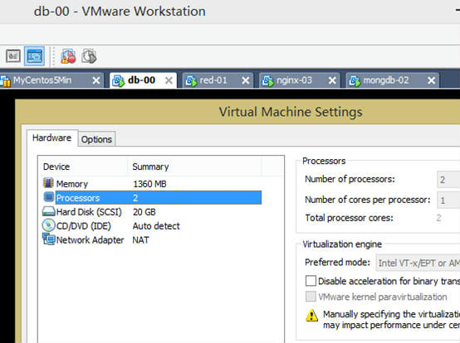This screenshot has width=460, height=343.
Task: Open the Preferred mode dropdown
Action: point(418,263)
